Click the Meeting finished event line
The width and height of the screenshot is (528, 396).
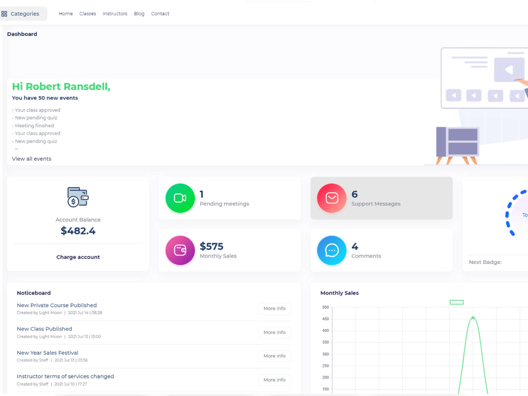point(33,126)
